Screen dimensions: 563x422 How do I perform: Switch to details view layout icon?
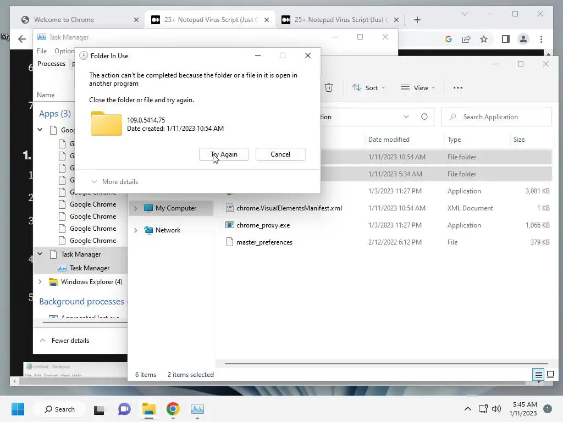click(539, 375)
